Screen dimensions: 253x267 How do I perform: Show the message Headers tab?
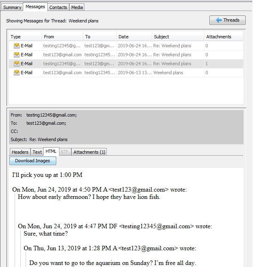click(20, 152)
